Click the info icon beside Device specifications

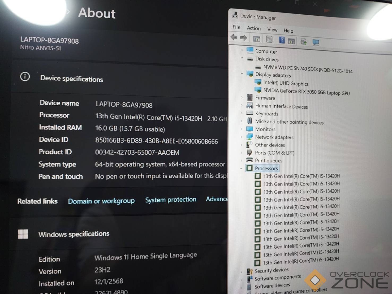tap(25, 77)
